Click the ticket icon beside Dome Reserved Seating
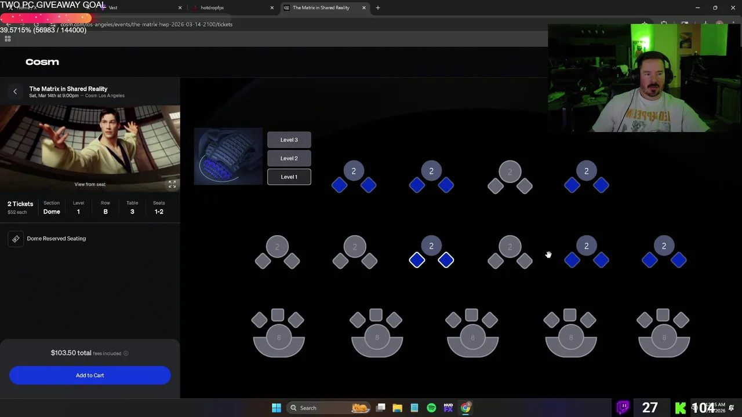 16,239
